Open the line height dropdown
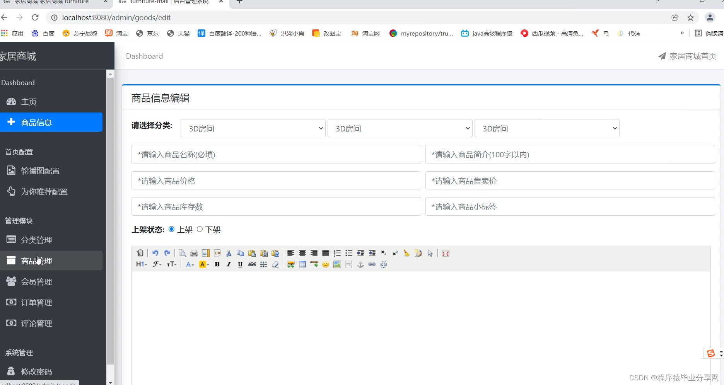724x385 pixels. pyautogui.click(x=263, y=264)
